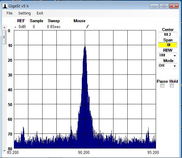Click the end frequency label 95.200
Image resolution: width=182 pixels, height=158 pixels.
(x=153, y=152)
